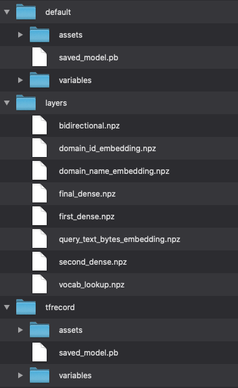Select the 'tfrecord' folder name

(60, 308)
